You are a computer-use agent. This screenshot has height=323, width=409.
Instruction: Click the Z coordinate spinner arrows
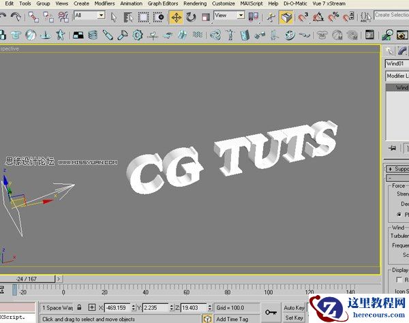coord(210,308)
